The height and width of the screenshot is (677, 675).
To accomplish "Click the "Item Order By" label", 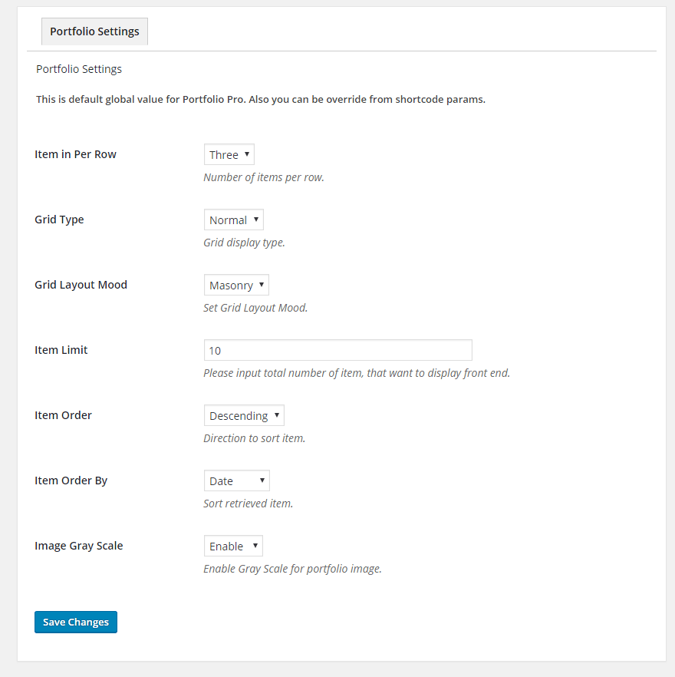I will tap(71, 481).
